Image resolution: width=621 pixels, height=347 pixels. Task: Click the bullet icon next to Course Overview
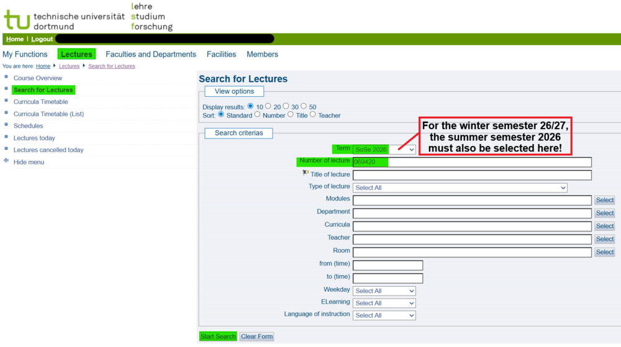6,78
